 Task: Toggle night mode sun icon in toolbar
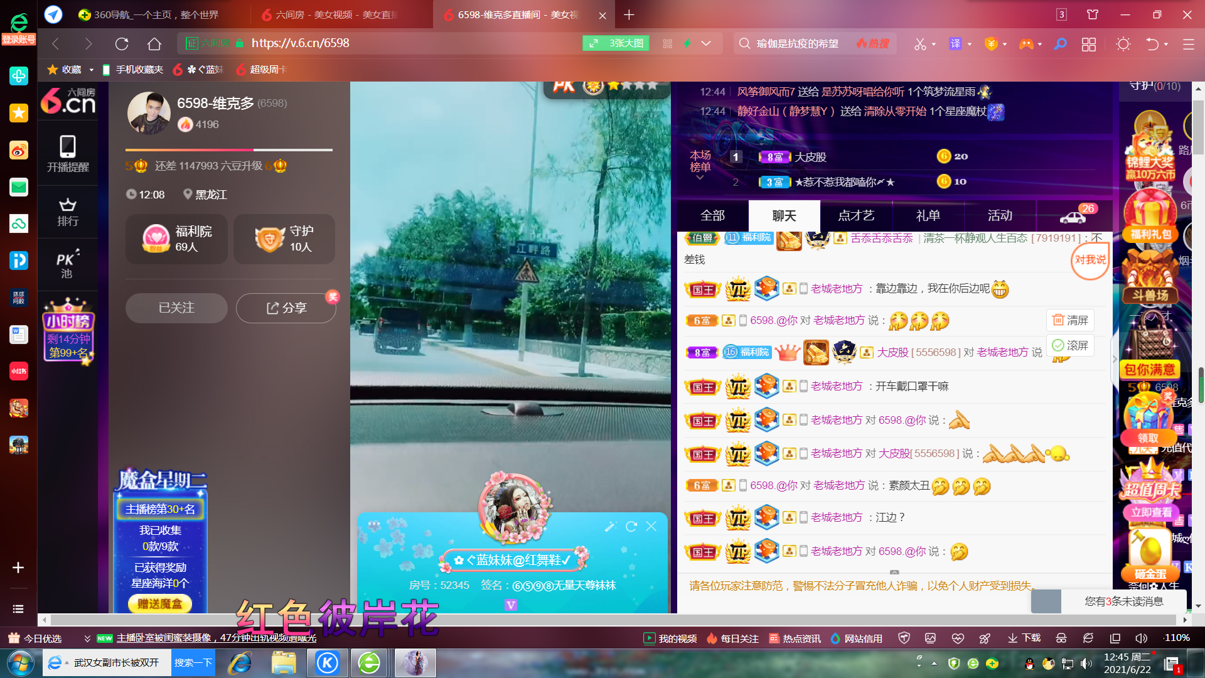click(x=1123, y=44)
